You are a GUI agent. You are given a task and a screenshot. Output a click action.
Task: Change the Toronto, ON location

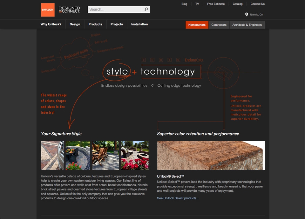click(256, 15)
